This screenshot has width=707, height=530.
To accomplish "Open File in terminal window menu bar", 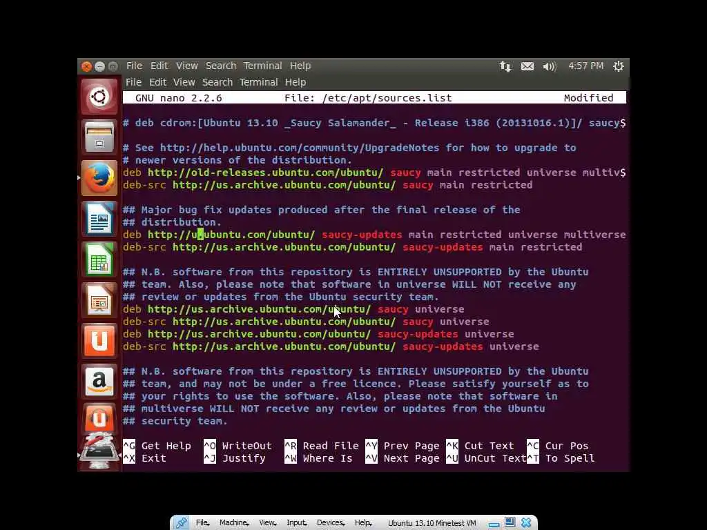I will (133, 83).
